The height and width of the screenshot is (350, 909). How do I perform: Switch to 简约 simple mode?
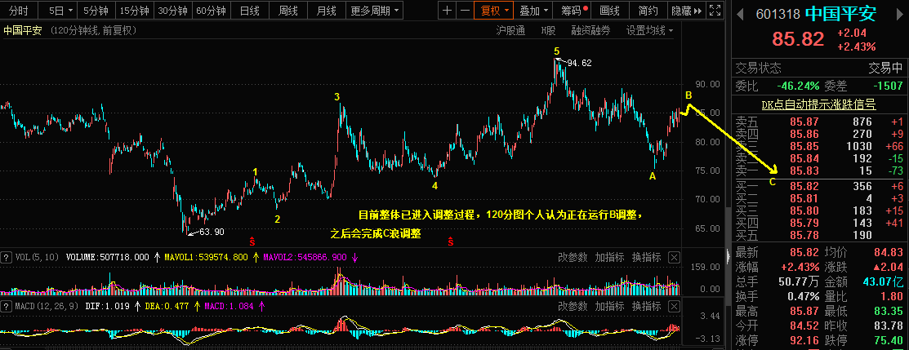648,11
